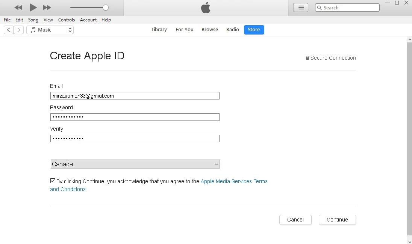The width and height of the screenshot is (412, 244).
Task: Click the rewind previous track icon
Action: (x=18, y=8)
